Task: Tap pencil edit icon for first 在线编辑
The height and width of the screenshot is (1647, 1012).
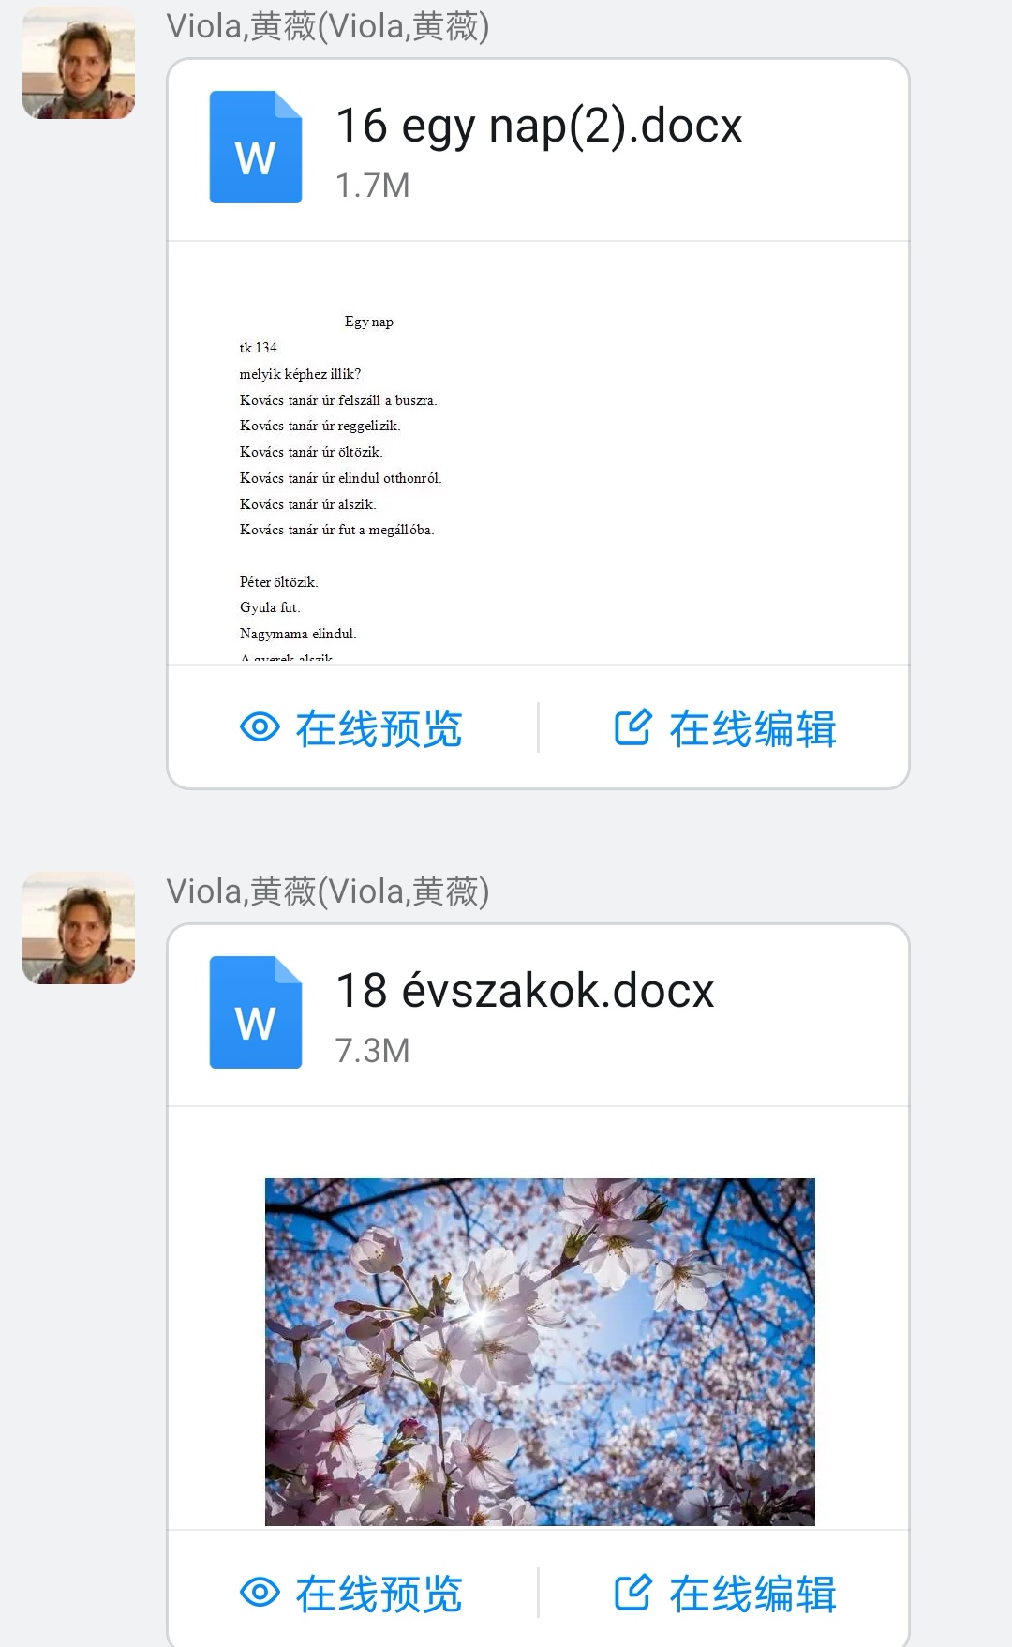Action: pos(632,727)
